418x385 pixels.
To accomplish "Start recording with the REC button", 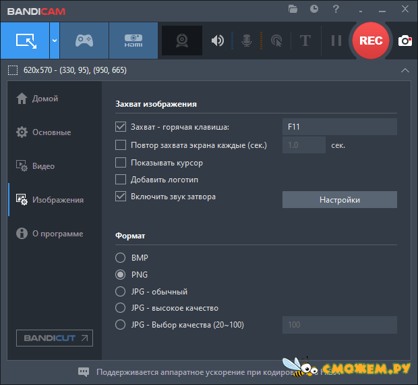I will pyautogui.click(x=371, y=41).
